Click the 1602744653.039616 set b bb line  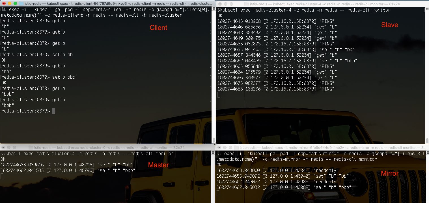(x=66, y=165)
